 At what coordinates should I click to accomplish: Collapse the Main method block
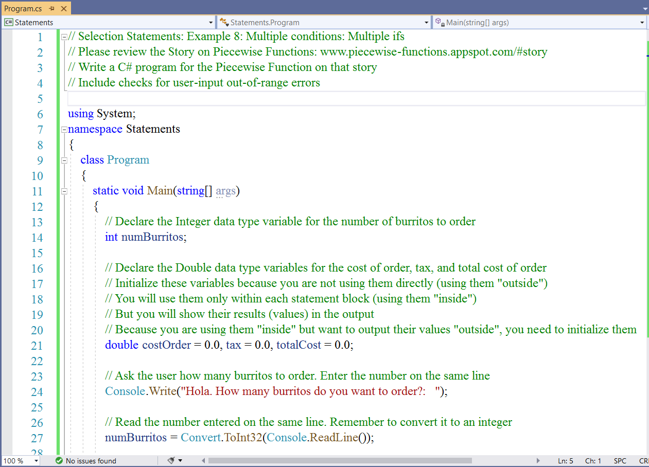point(64,191)
